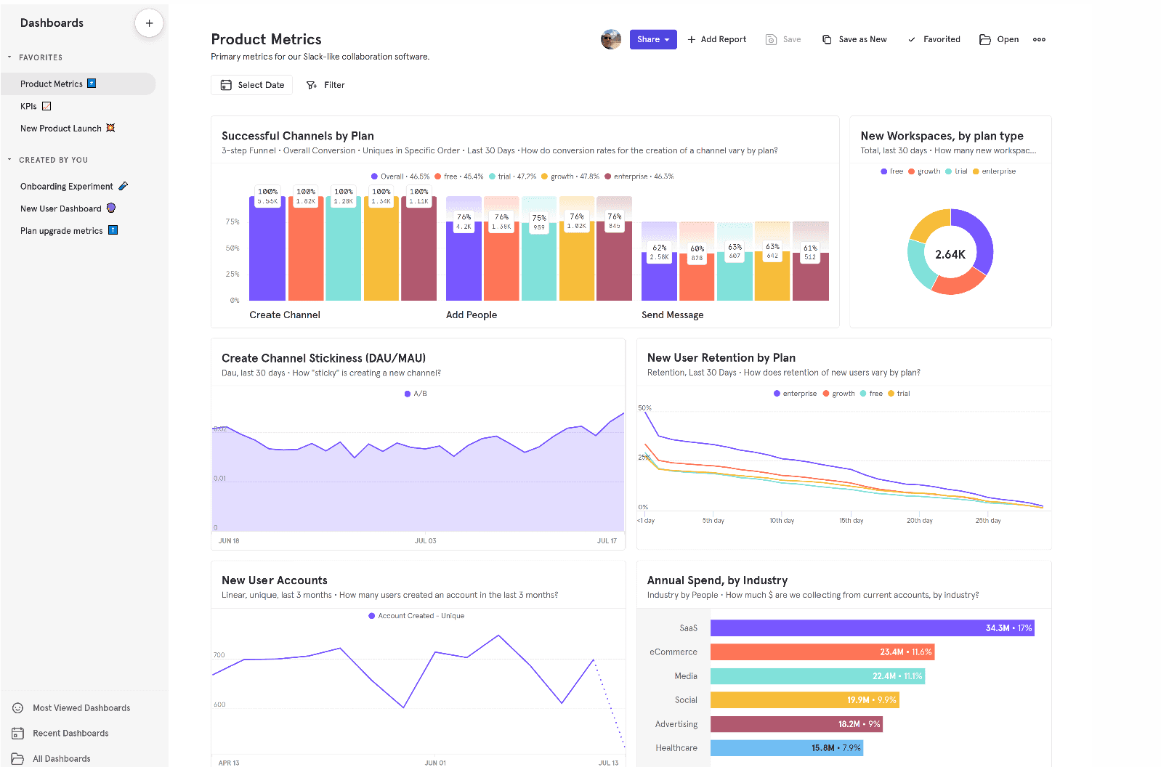The width and height of the screenshot is (1161, 767).
Task: Open All Dashboards from the sidebar
Action: (61, 759)
